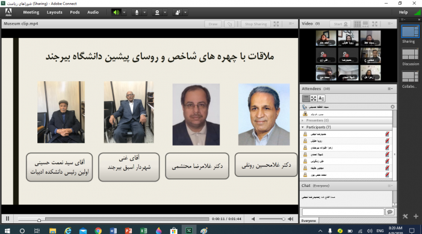Open the speaker options dropdown arrow
The height and width of the screenshot is (234, 422).
(x=124, y=13)
